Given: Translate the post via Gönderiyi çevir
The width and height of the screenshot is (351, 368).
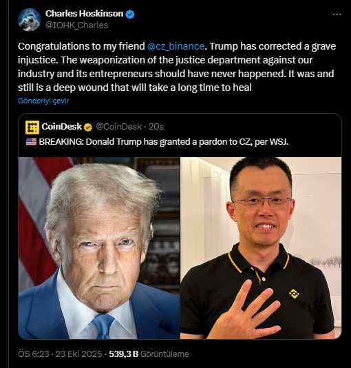Looking at the screenshot, I should click(x=43, y=101).
